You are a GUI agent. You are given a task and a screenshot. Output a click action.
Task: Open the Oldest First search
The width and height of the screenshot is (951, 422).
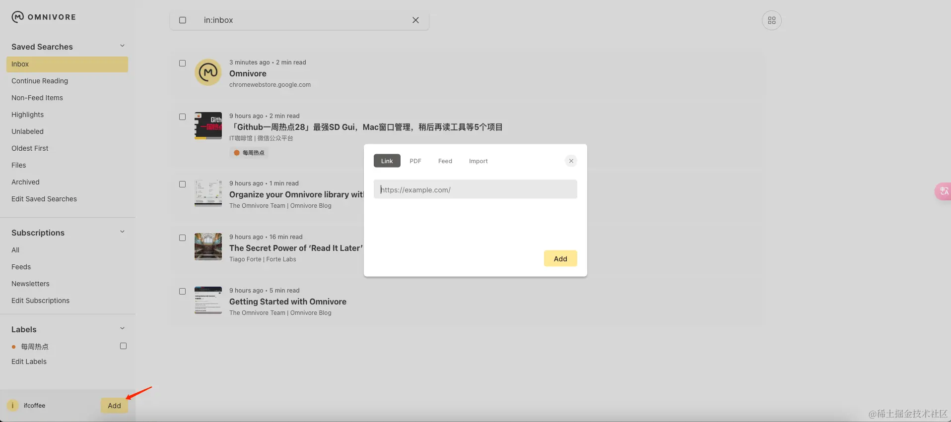(30, 148)
